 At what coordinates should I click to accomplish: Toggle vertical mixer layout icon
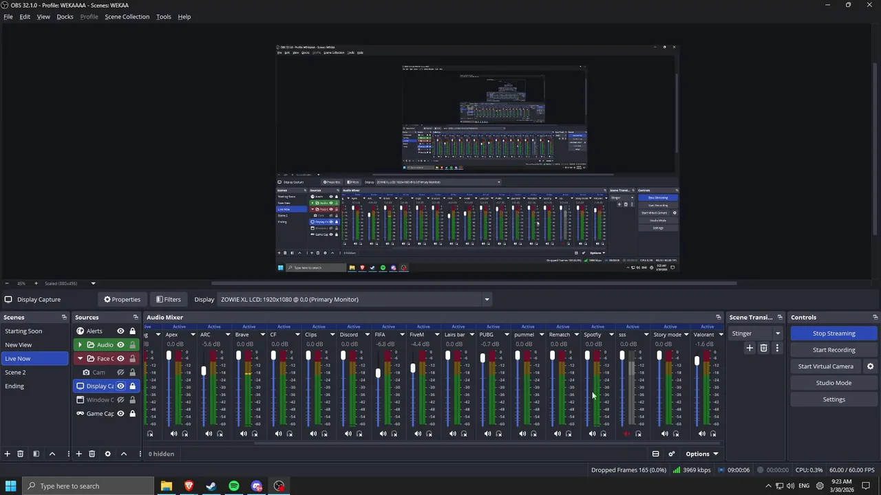click(655, 454)
